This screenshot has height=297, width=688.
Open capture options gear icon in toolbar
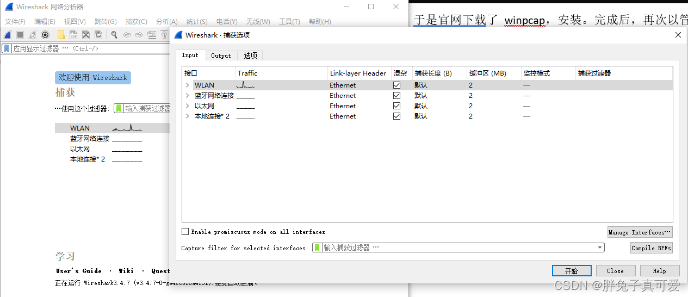pos(45,35)
